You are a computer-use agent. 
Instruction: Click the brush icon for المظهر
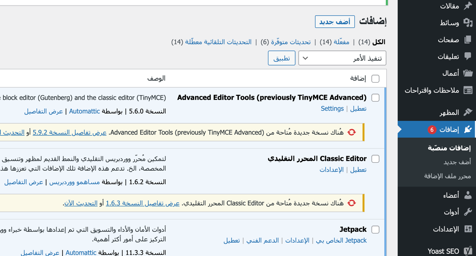[467, 112]
